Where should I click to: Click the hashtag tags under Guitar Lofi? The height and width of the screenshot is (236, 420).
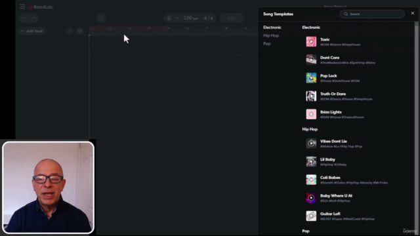pyautogui.click(x=347, y=219)
